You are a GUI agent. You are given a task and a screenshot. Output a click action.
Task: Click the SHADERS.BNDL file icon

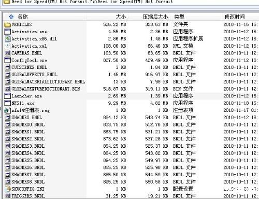tap(7, 118)
